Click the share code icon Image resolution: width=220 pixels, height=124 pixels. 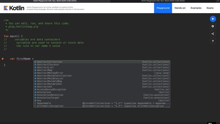point(213,34)
